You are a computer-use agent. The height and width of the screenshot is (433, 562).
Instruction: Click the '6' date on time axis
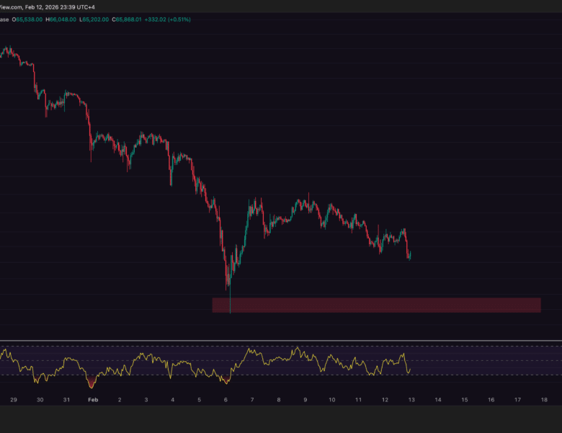click(226, 399)
